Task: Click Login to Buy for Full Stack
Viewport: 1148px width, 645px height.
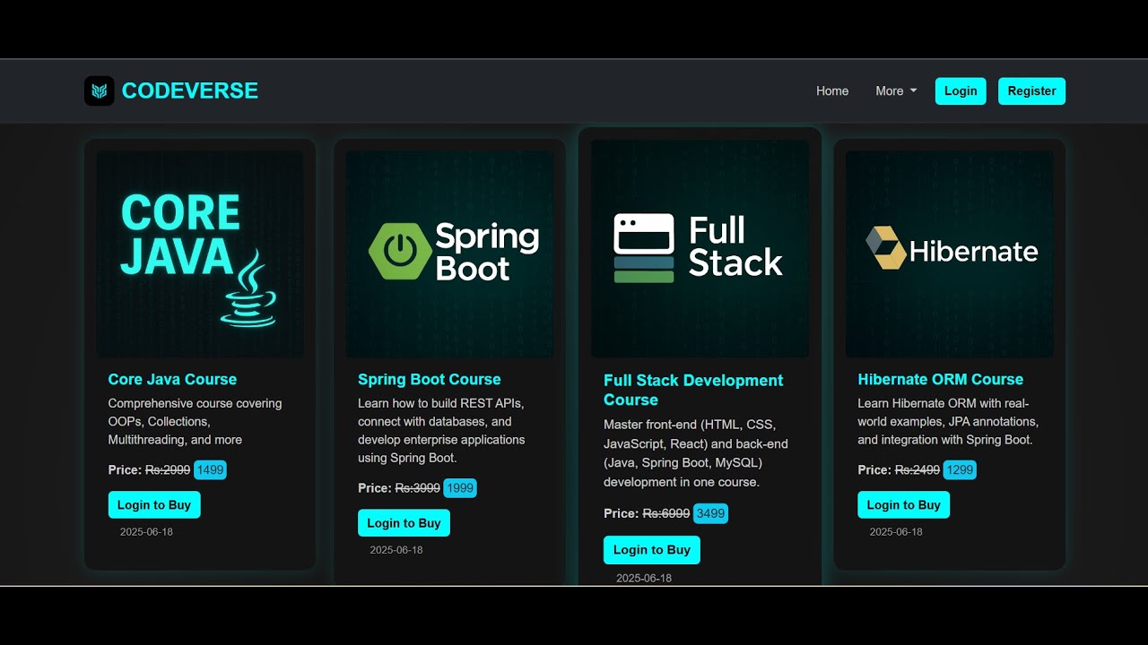Action: point(652,549)
